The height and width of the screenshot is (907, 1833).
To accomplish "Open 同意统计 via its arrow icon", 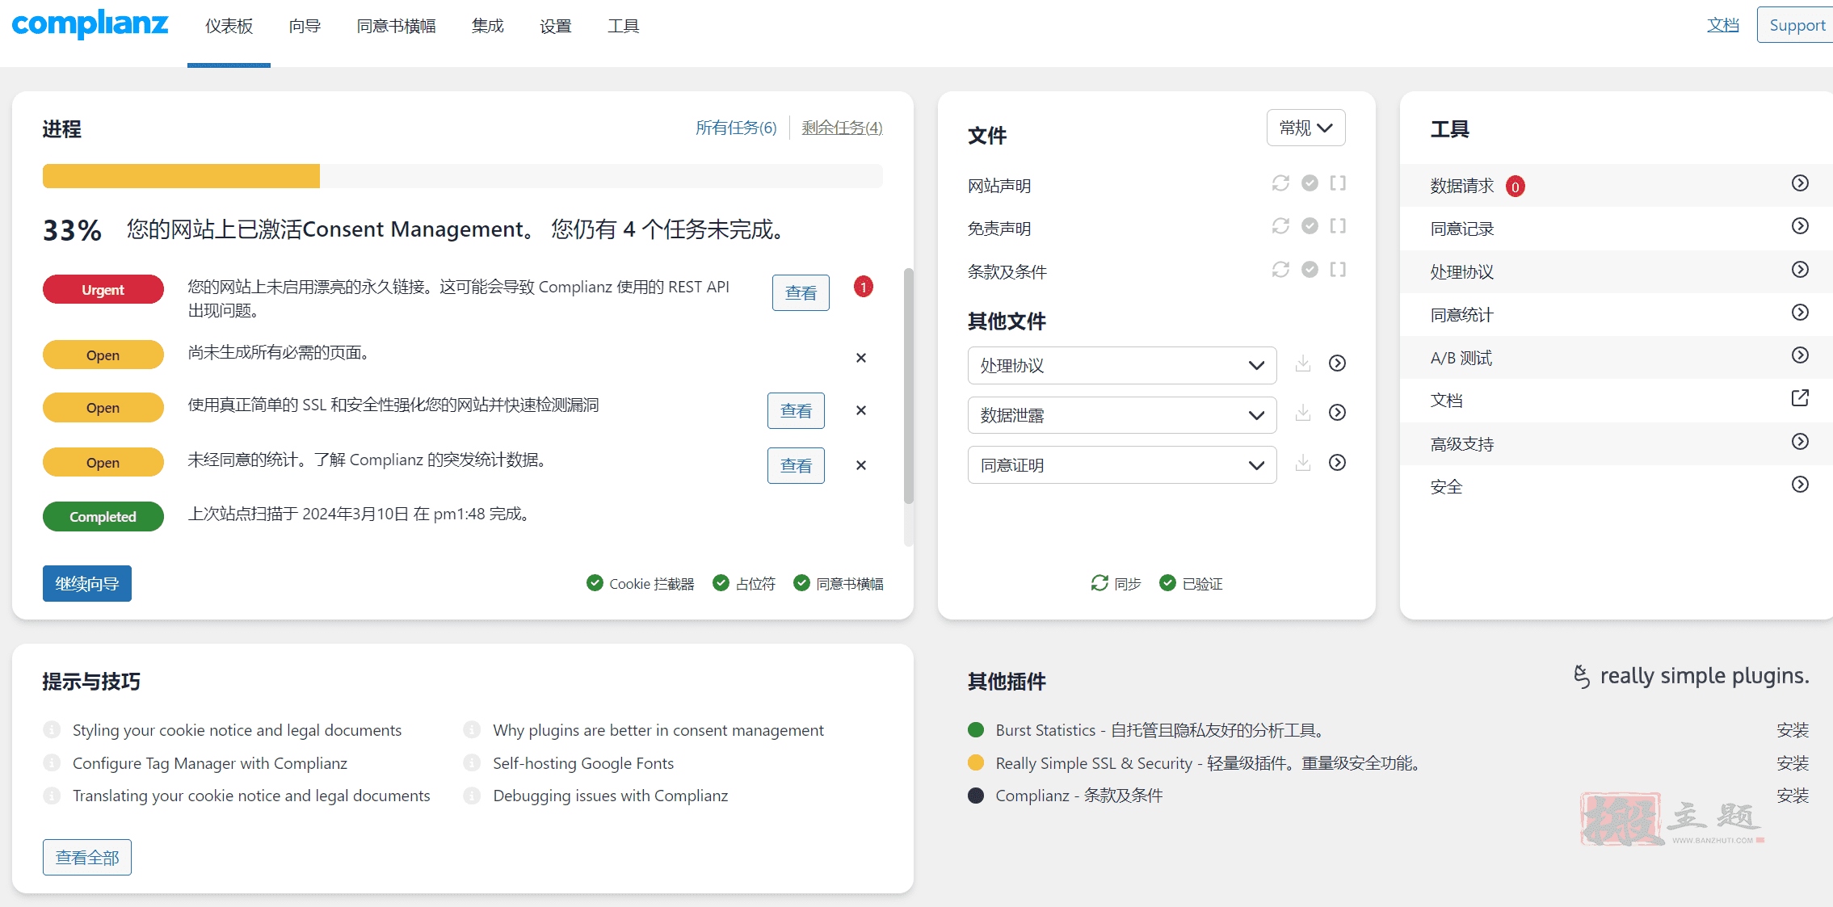I will pyautogui.click(x=1800, y=313).
